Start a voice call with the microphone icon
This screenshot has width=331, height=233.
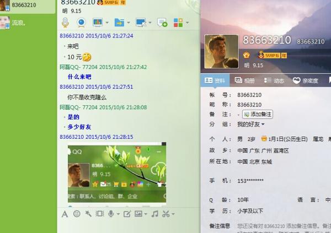click(x=66, y=23)
